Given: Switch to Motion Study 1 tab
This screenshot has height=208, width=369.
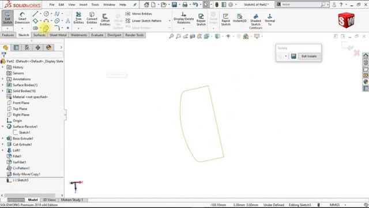Looking at the screenshot, I should 72,200.
